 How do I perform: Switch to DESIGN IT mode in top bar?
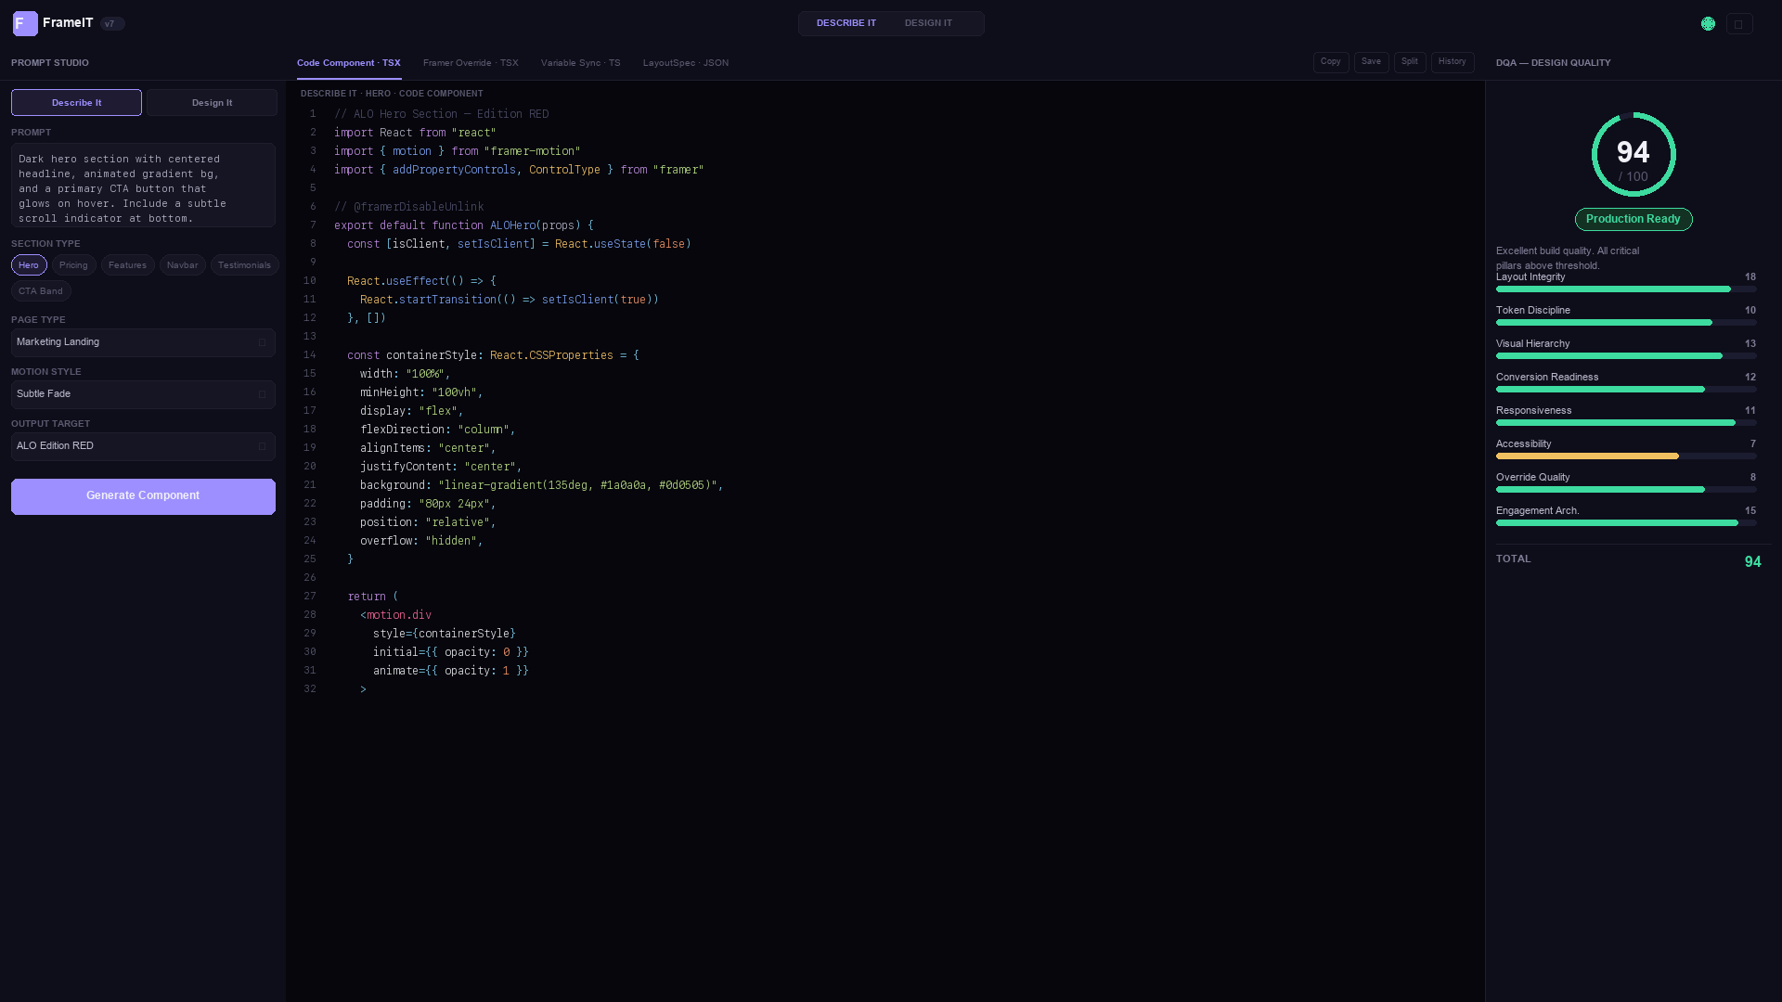coord(928,23)
